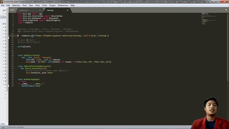
Task: Click the 'print(r.text)' line
Action: pos(24,47)
